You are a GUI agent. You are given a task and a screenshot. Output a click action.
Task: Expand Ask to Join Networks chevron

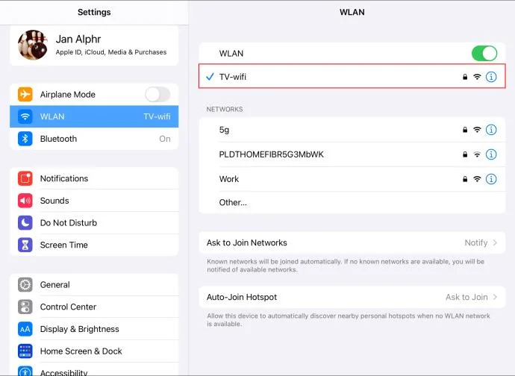click(x=495, y=242)
